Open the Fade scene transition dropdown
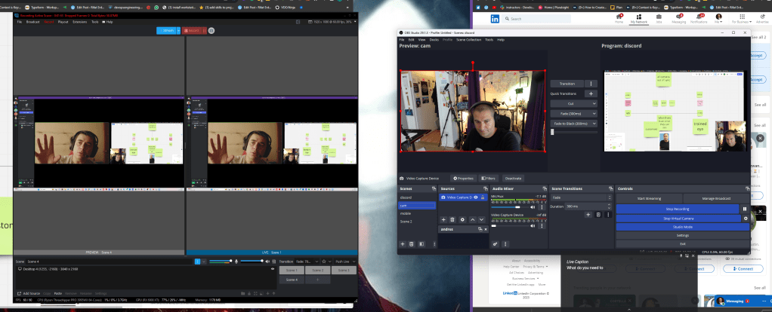Screen dimensions: 772x312 pyautogui.click(x=581, y=197)
